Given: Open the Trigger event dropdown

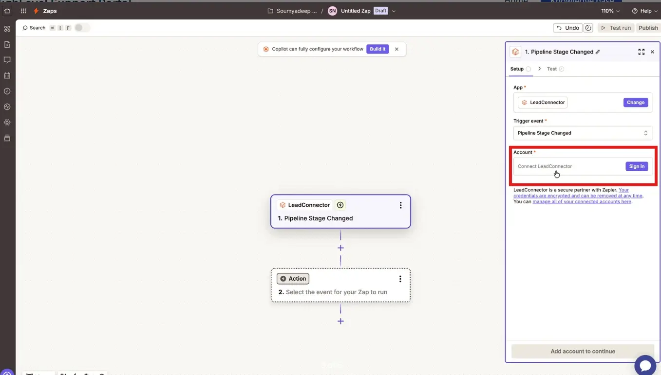Looking at the screenshot, I should [583, 133].
